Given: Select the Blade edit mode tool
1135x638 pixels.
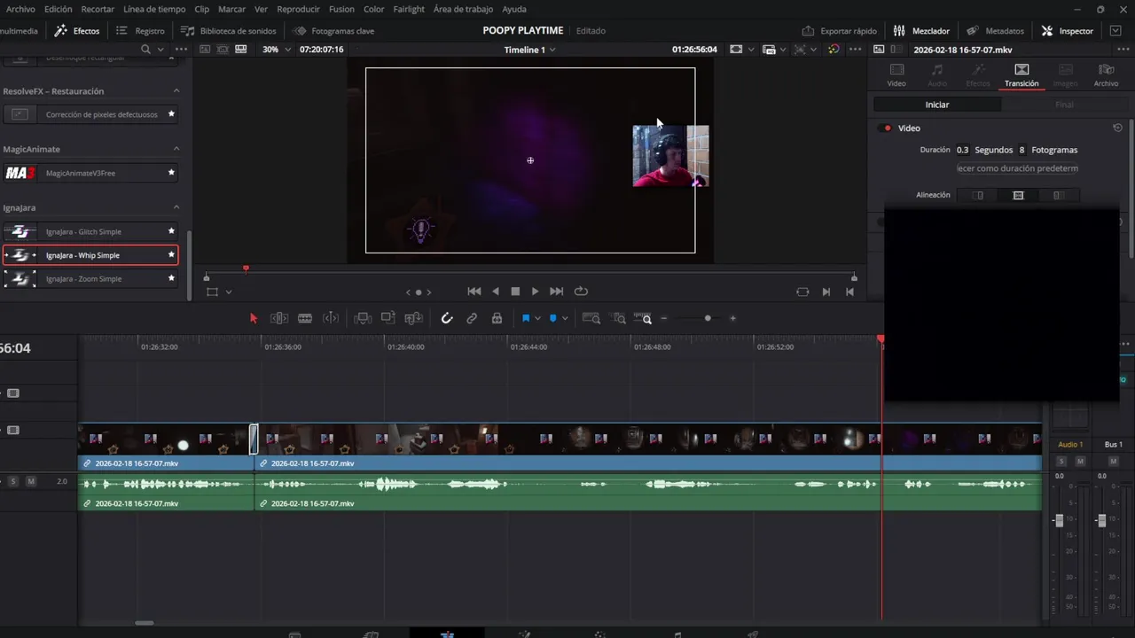Looking at the screenshot, I should (x=305, y=318).
